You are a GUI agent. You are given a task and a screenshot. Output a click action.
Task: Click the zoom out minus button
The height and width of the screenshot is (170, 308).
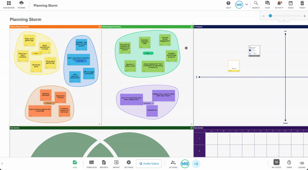[263, 16]
